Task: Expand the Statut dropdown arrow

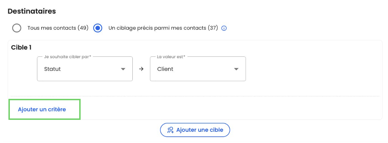Action: pyautogui.click(x=123, y=69)
